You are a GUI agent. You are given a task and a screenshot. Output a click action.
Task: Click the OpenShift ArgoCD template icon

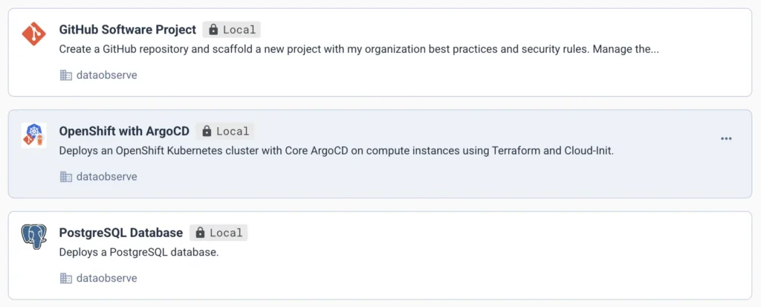pos(34,135)
